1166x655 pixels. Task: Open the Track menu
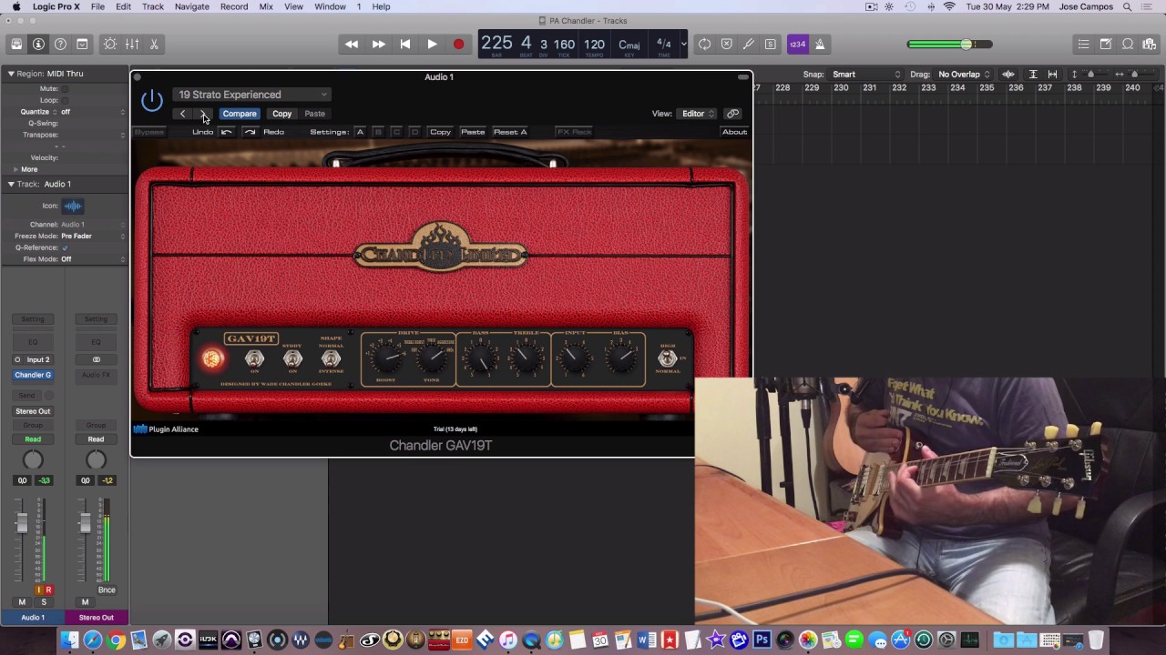point(153,6)
